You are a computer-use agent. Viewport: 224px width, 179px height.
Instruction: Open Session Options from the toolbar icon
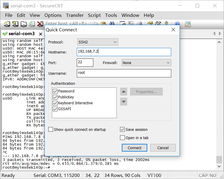150,24
